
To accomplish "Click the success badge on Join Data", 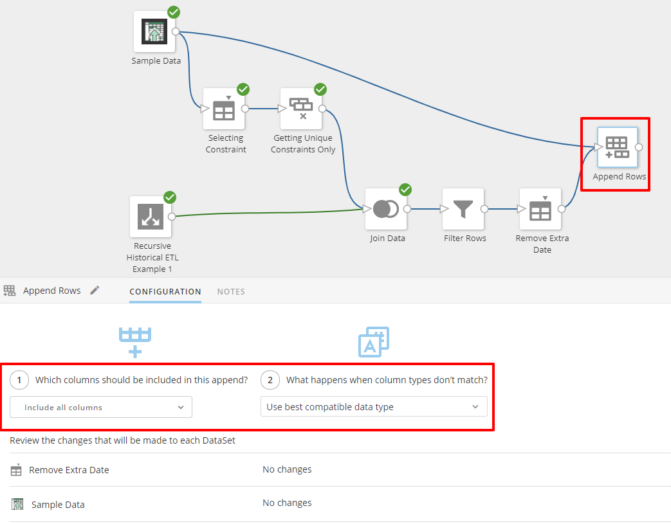I will click(x=405, y=189).
